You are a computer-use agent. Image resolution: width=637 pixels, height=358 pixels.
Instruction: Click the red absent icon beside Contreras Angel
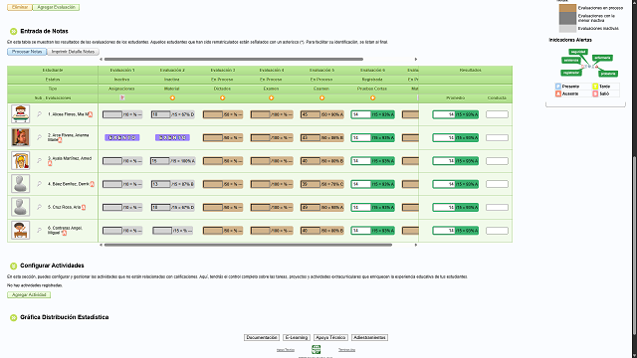(64, 233)
